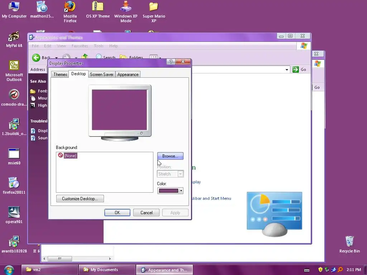The height and width of the screenshot is (275, 367).
Task: Click the Taskbar and Start Menu link
Action: point(211,198)
